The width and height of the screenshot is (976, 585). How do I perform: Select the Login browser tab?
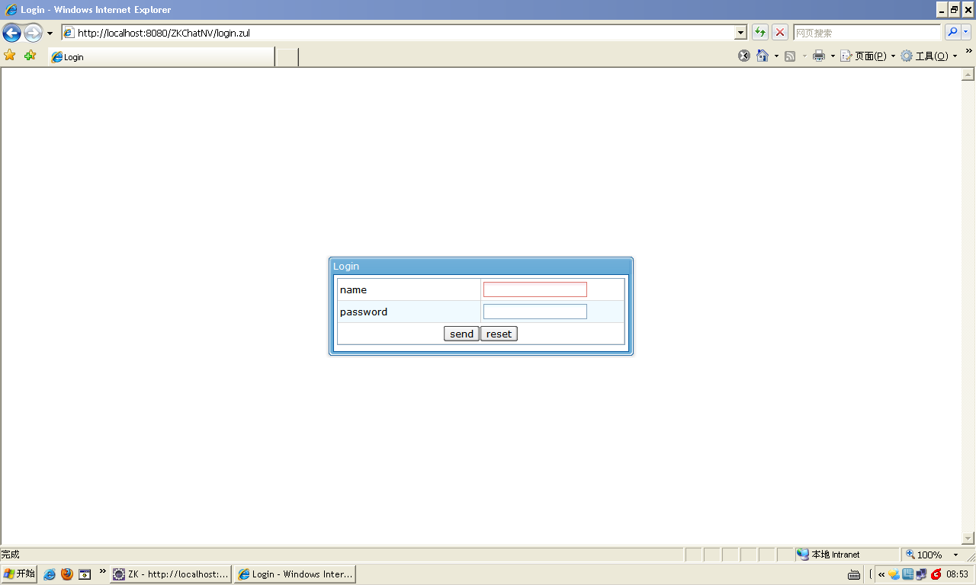pyautogui.click(x=161, y=57)
